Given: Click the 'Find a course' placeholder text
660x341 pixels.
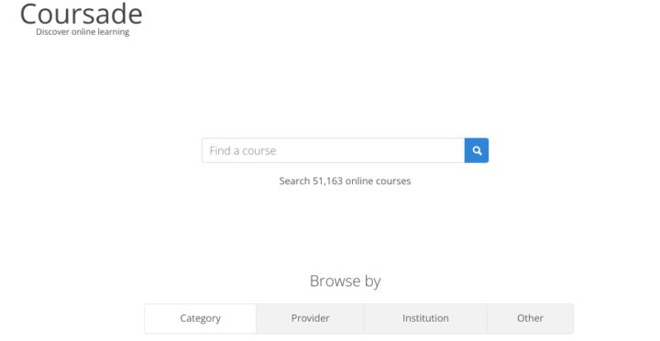Looking at the screenshot, I should point(243,150).
